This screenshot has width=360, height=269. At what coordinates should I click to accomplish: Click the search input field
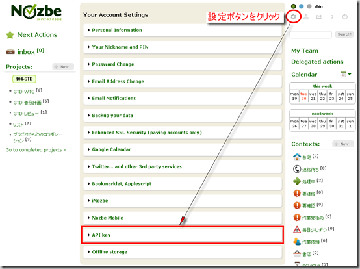[x=311, y=34]
